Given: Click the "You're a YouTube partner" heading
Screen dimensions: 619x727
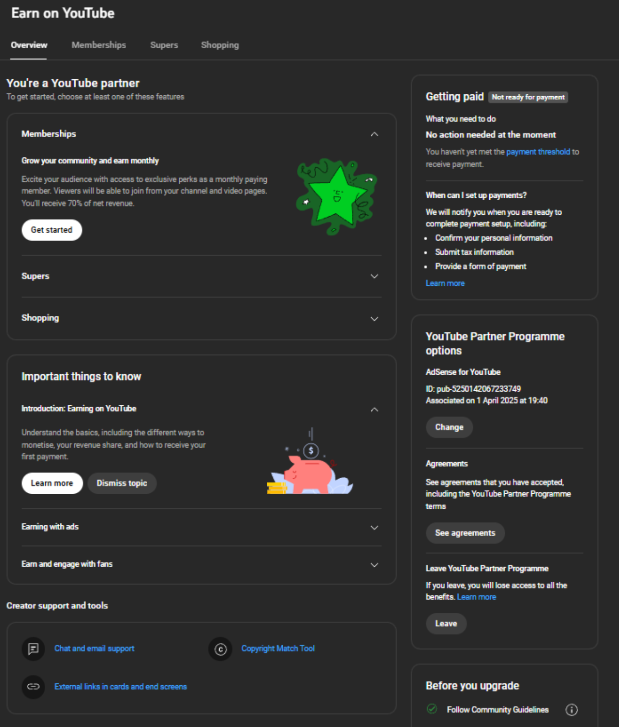Looking at the screenshot, I should click(x=73, y=83).
